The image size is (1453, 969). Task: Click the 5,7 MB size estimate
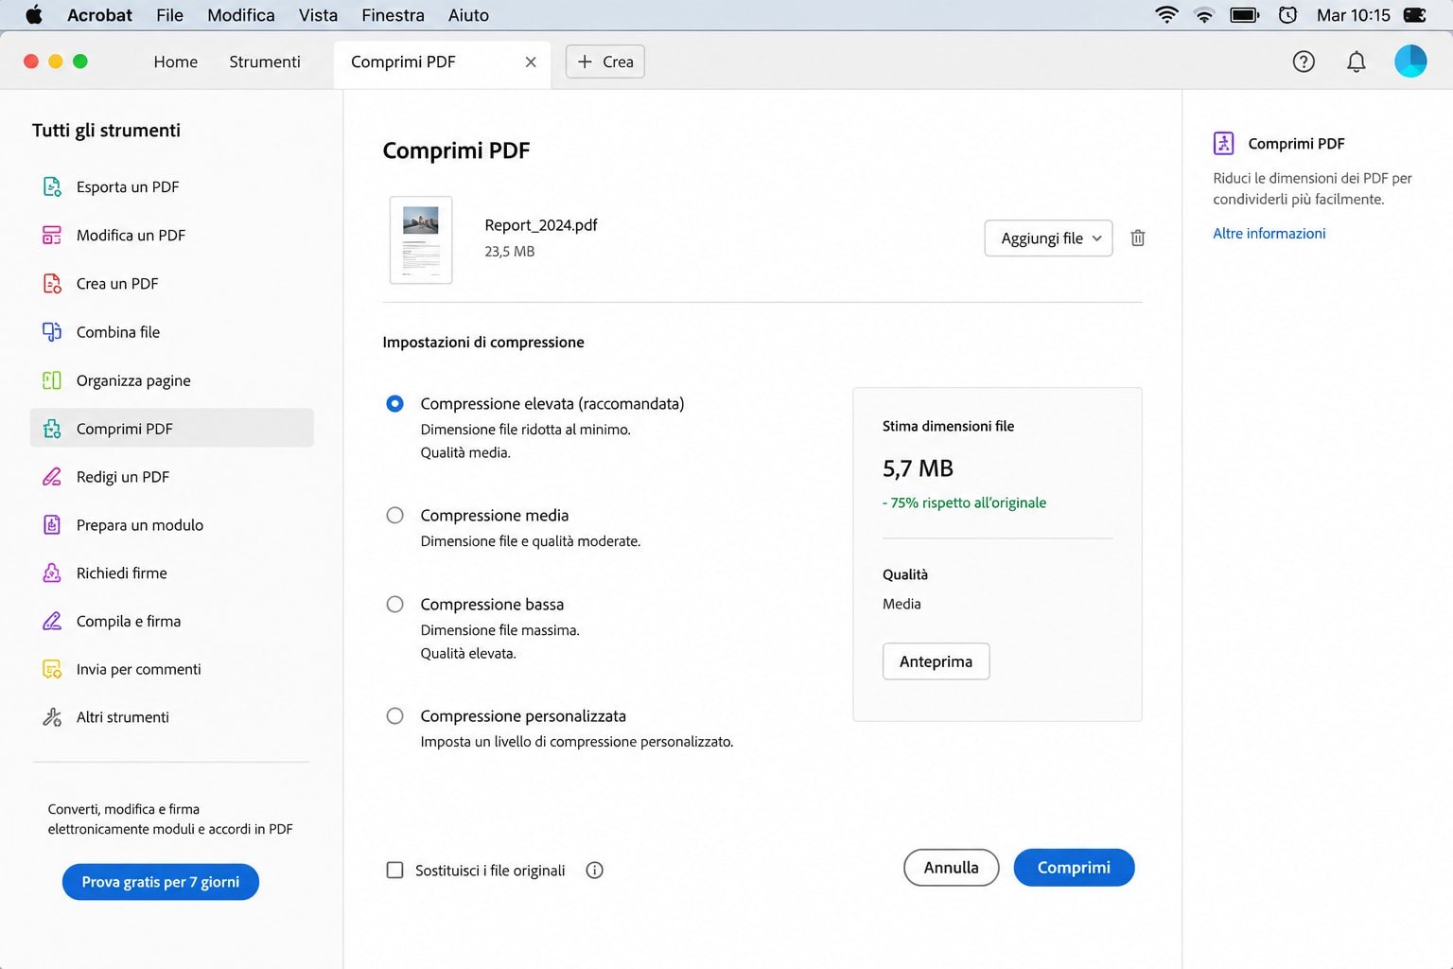coord(918,468)
